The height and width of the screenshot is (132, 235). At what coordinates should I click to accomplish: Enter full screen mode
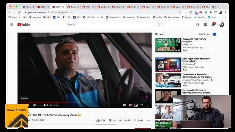click(147, 105)
